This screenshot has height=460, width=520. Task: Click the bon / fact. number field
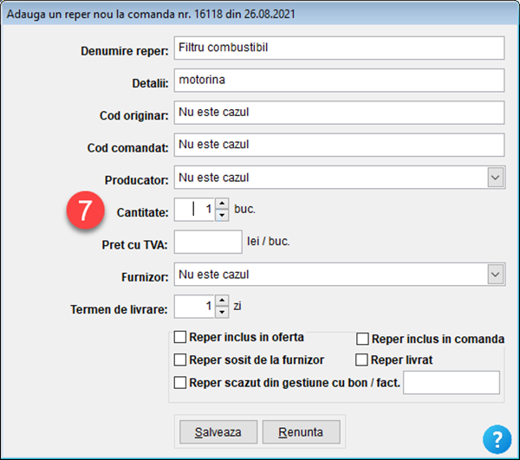[452, 383]
